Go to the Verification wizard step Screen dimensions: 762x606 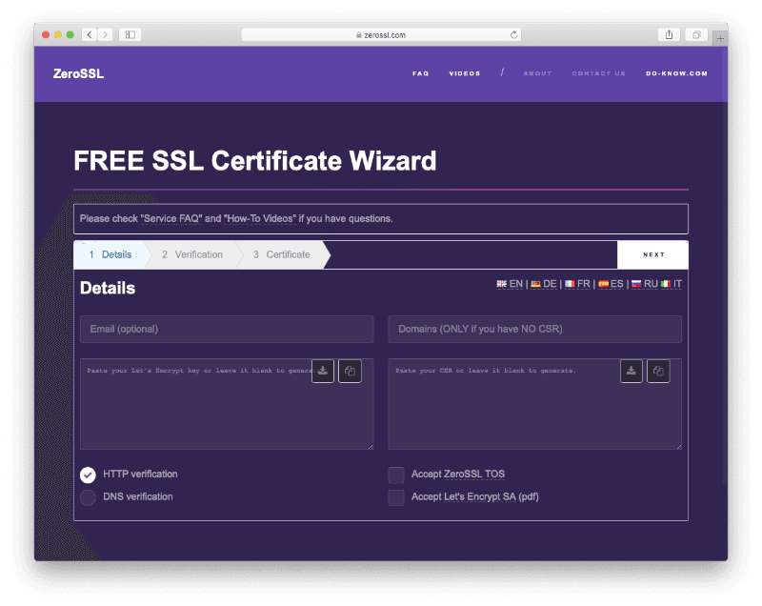(192, 254)
